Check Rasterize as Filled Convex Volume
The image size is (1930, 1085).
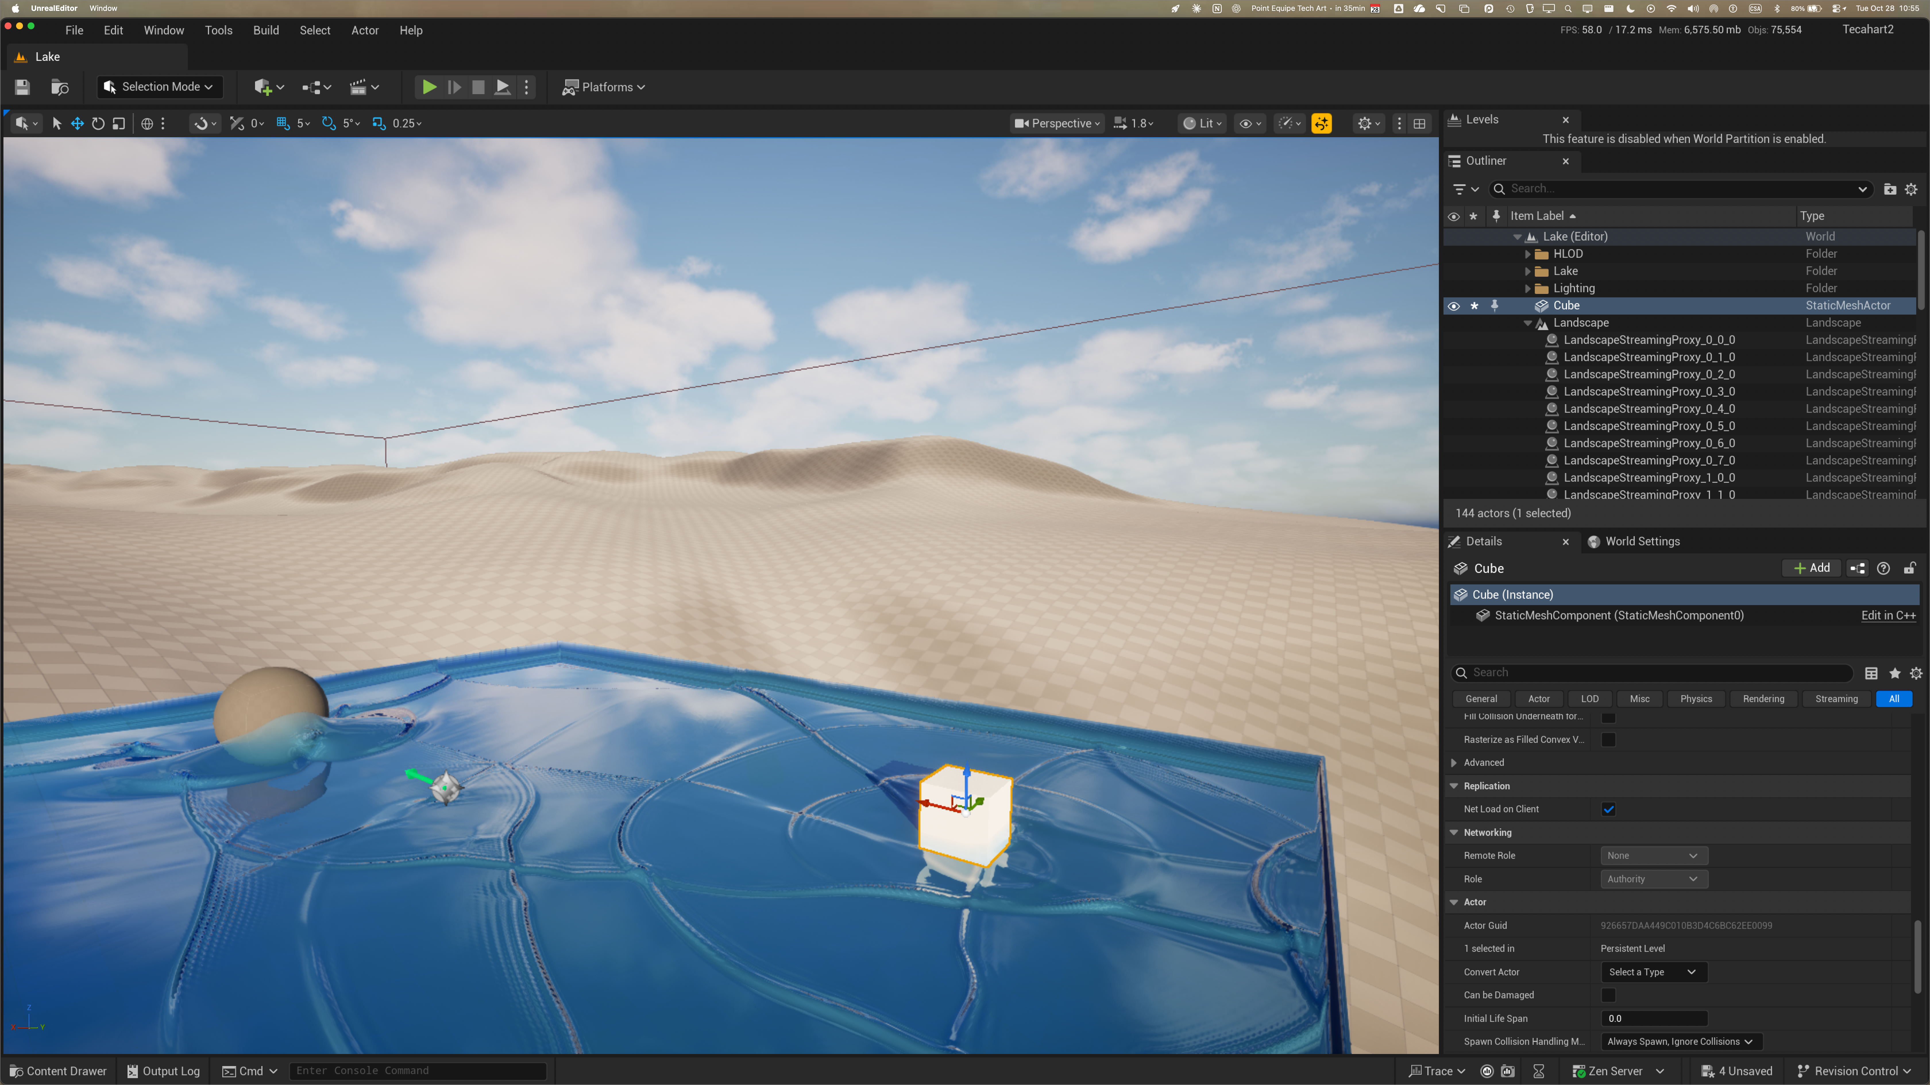point(1609,740)
